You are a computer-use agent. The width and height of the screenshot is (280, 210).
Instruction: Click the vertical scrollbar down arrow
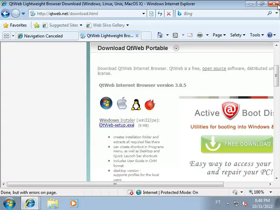click(276, 178)
